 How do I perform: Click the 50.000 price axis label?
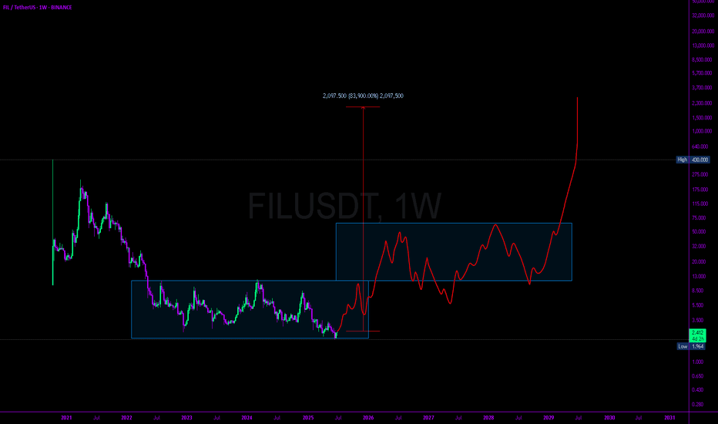click(x=700, y=232)
